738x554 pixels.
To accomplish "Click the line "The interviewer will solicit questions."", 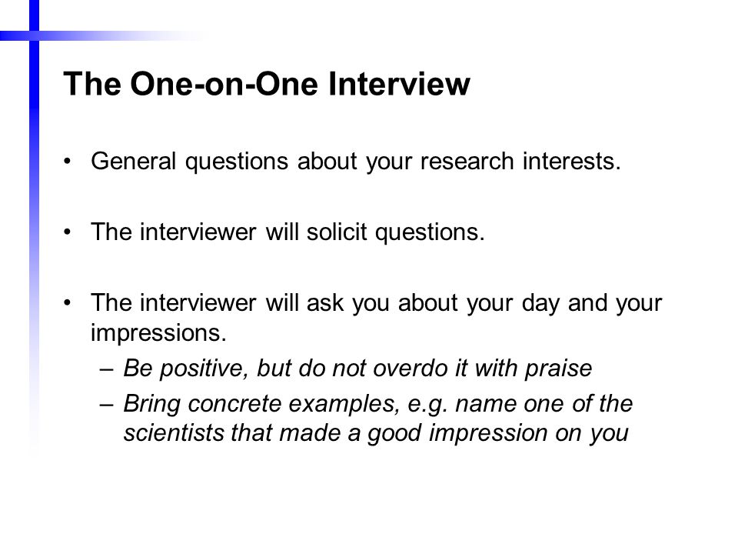I will [x=288, y=232].
